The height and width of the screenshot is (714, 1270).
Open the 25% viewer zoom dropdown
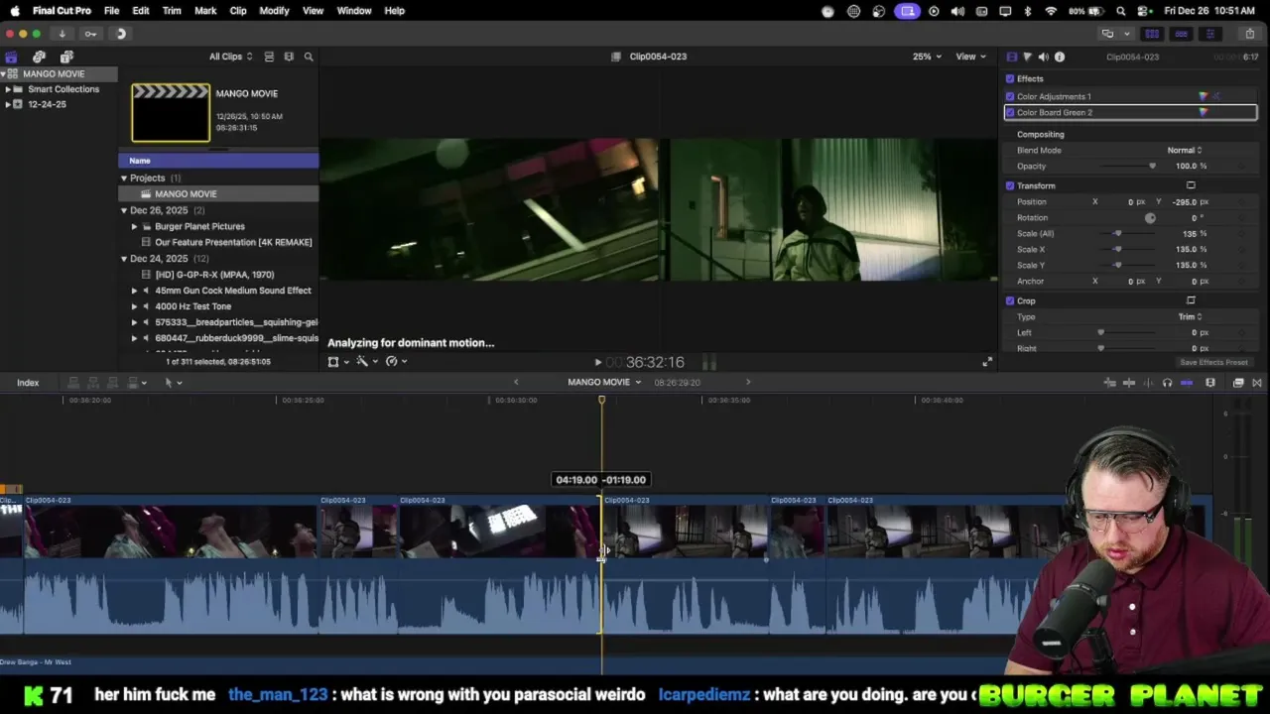(927, 57)
